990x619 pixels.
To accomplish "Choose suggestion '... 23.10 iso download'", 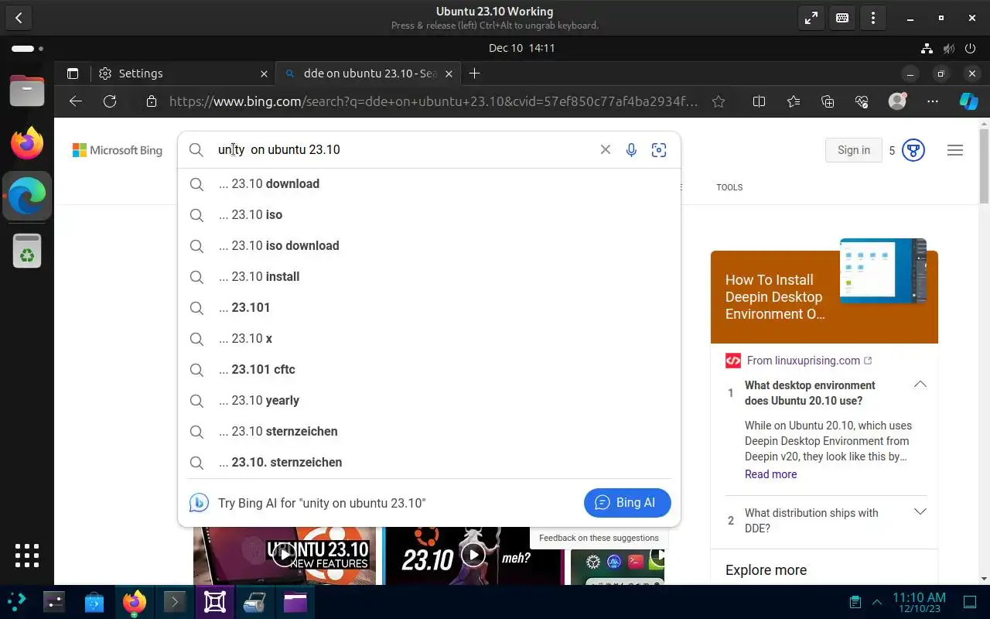I will (x=429, y=246).
